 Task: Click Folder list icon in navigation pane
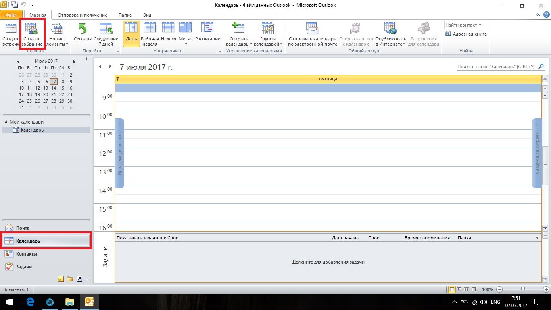coord(70,279)
